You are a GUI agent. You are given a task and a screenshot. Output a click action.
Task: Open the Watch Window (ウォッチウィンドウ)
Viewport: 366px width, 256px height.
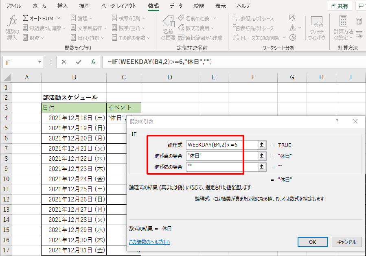click(x=316, y=28)
